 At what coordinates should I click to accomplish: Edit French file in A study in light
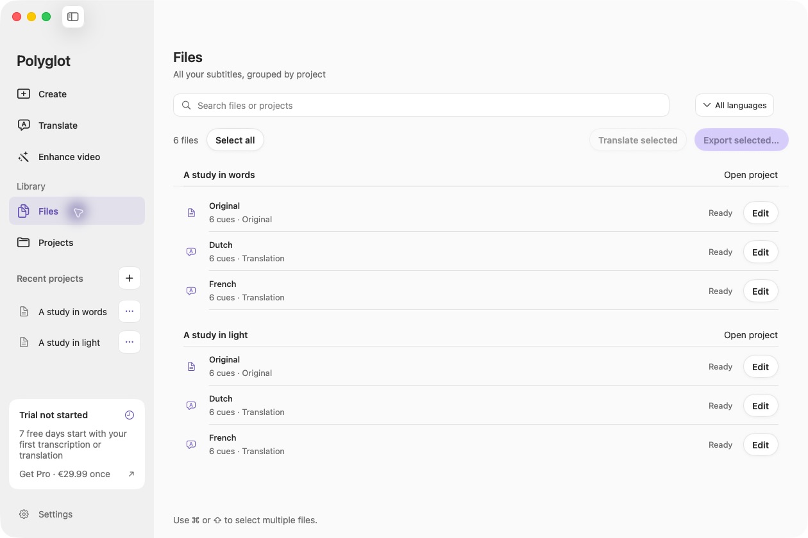761,445
